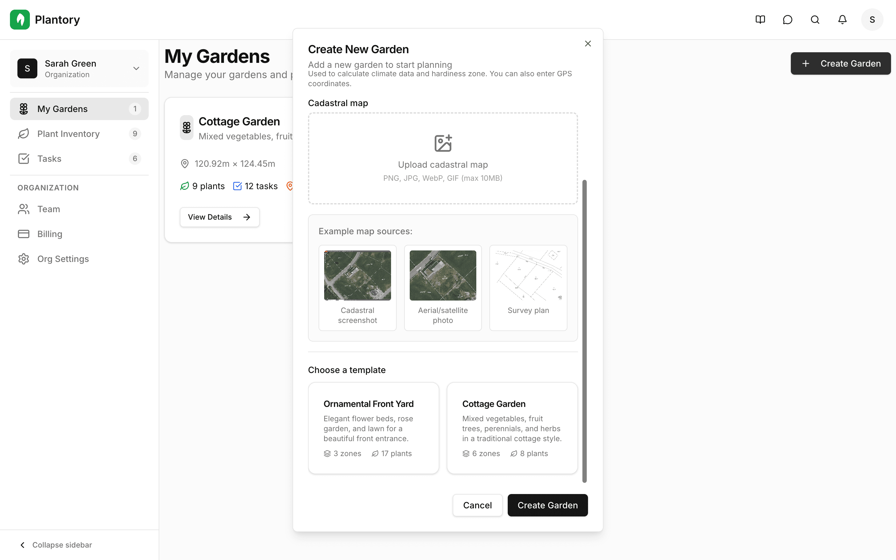This screenshot has height=560, width=896.
Task: Open the documentation book icon
Action: point(760,20)
